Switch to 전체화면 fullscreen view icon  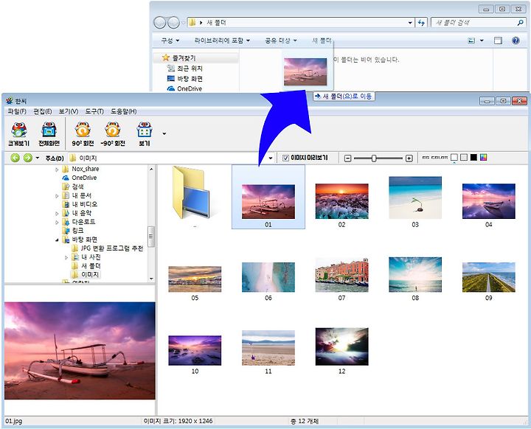(x=49, y=134)
